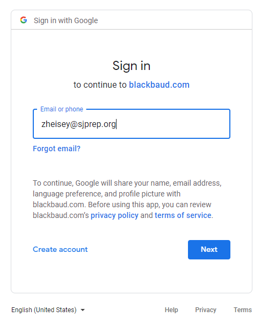
Task: Click the "to continue to" text
Action: pyautogui.click(x=100, y=84)
